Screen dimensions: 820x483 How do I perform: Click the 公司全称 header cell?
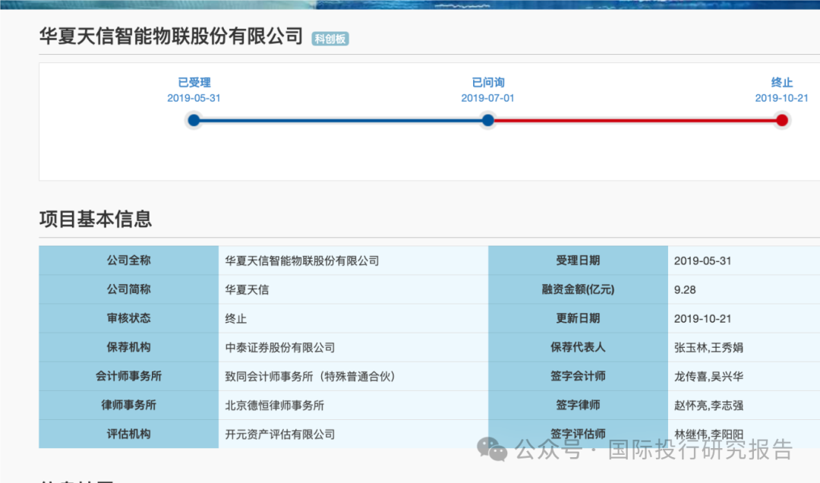pyautogui.click(x=128, y=260)
